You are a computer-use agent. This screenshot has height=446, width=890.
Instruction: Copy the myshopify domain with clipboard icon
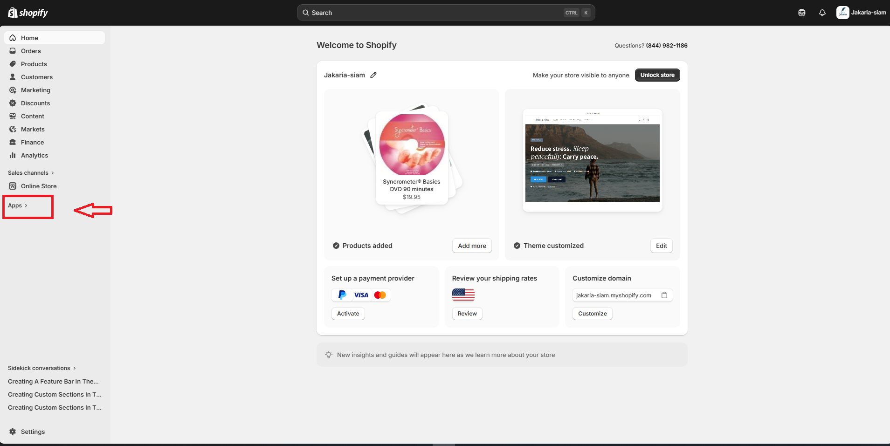tap(664, 295)
